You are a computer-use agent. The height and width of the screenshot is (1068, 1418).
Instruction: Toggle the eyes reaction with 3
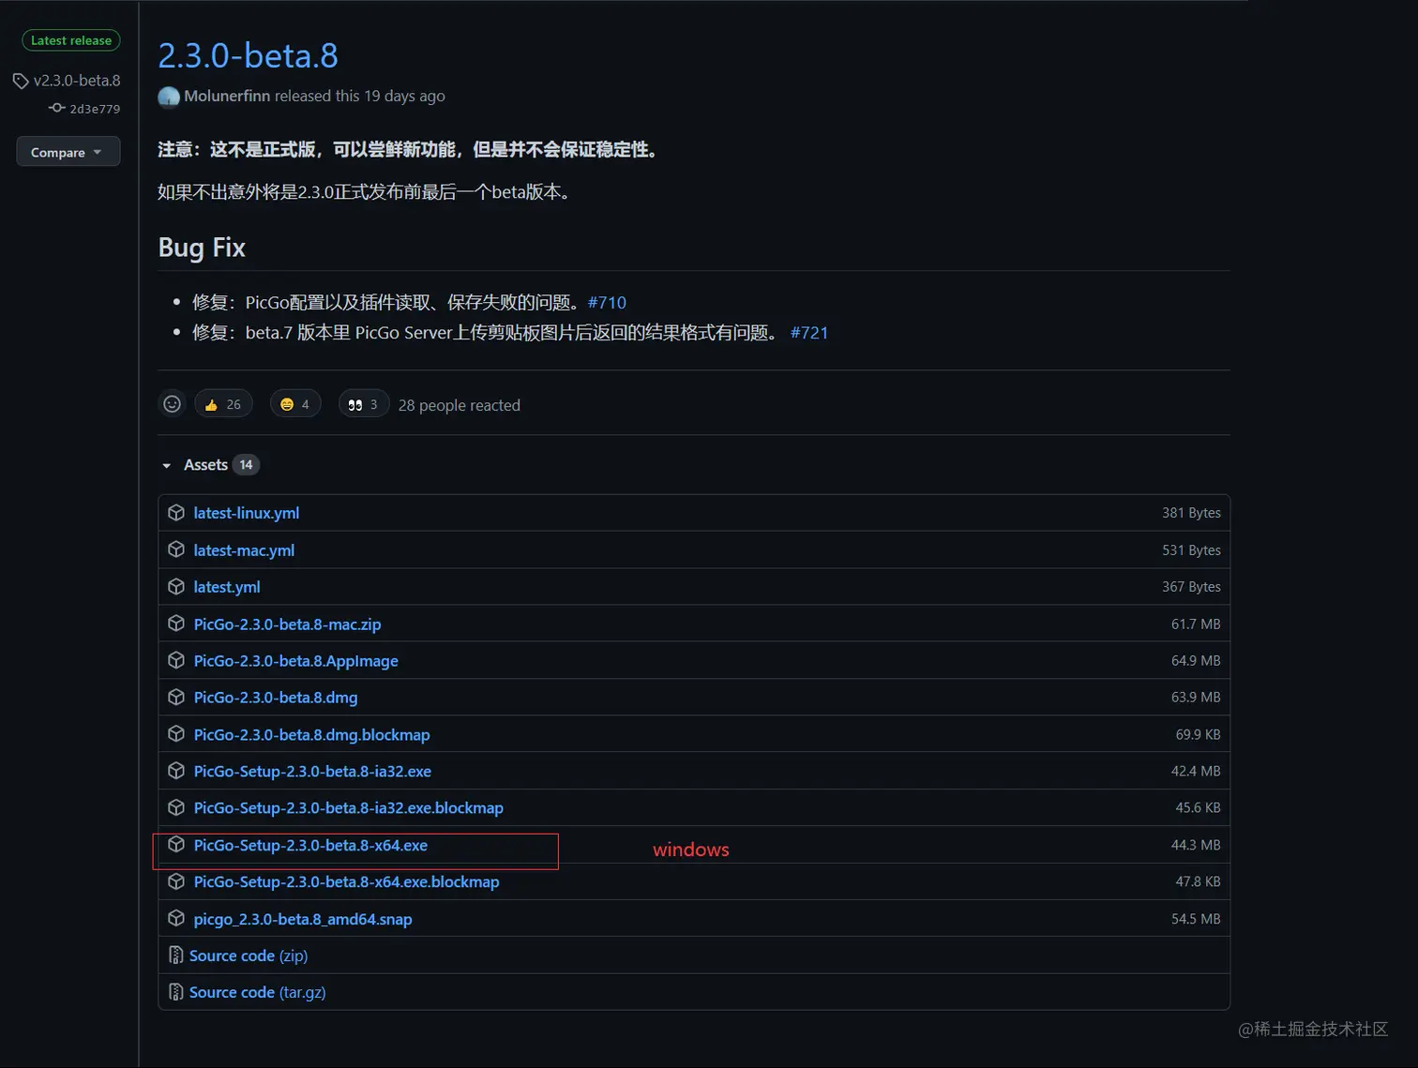tap(363, 404)
